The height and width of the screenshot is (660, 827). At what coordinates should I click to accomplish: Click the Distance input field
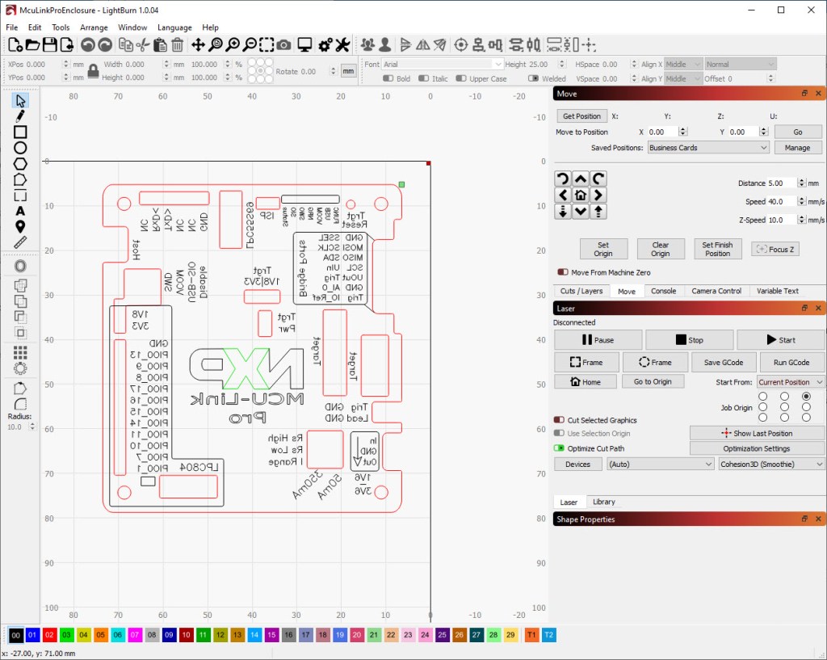781,183
